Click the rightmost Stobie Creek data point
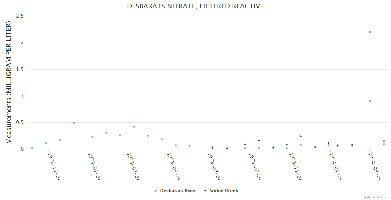Viewport: 391px width, 200px height. tap(384, 141)
